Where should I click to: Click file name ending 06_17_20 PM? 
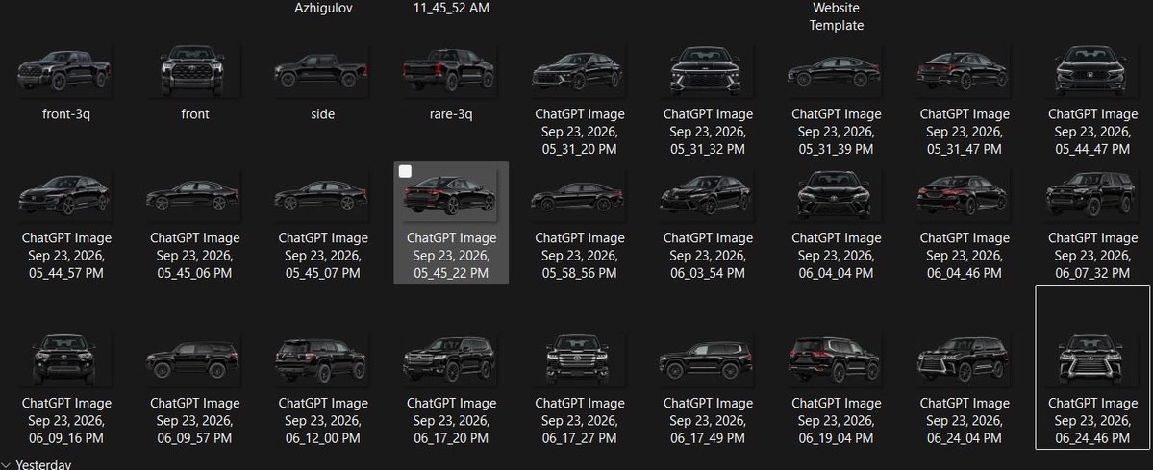pos(451,421)
